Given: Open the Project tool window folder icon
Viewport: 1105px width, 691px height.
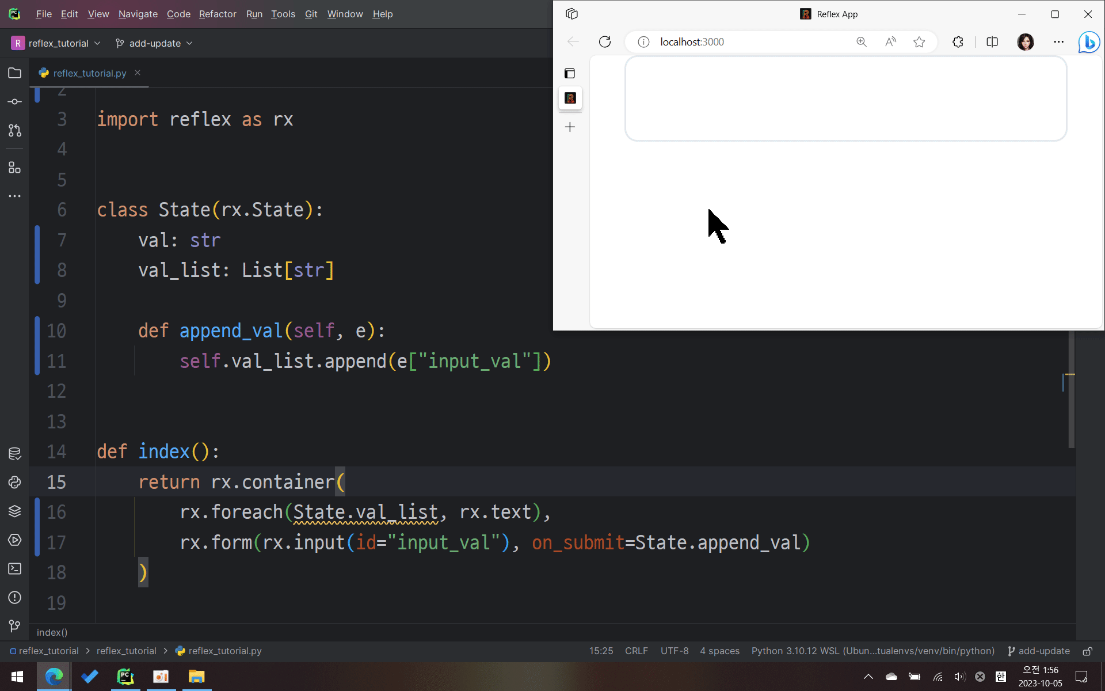Looking at the screenshot, I should click(x=15, y=73).
